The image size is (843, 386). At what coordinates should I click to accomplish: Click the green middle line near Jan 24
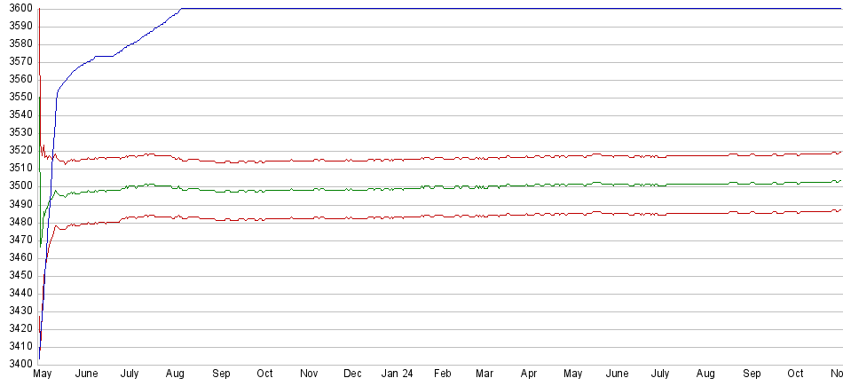tap(396, 189)
